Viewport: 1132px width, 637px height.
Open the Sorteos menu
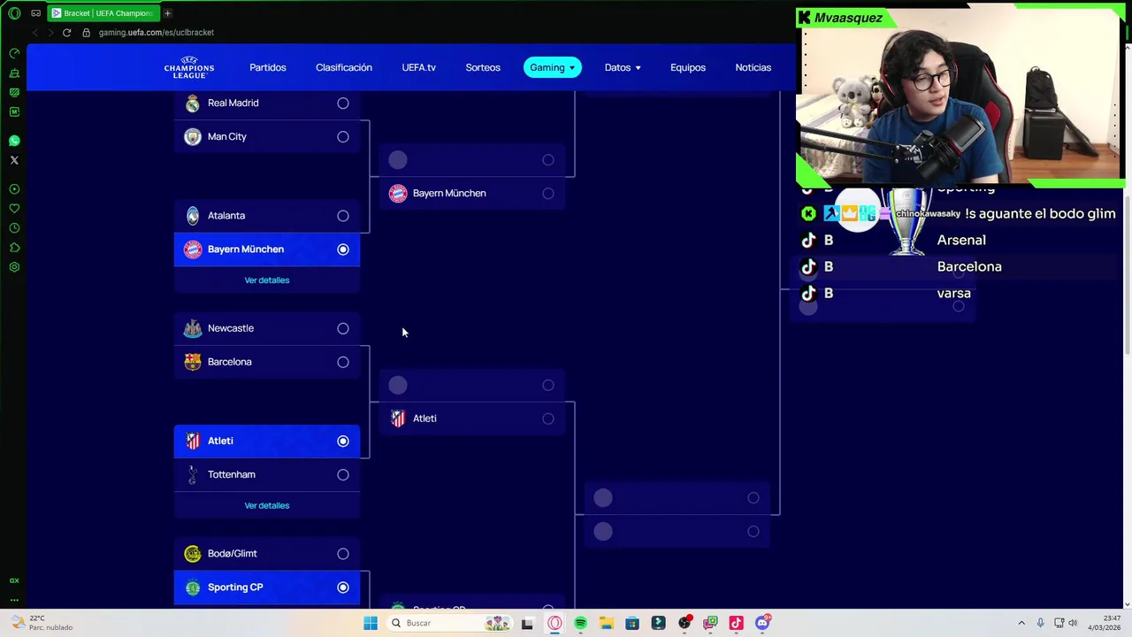click(483, 67)
